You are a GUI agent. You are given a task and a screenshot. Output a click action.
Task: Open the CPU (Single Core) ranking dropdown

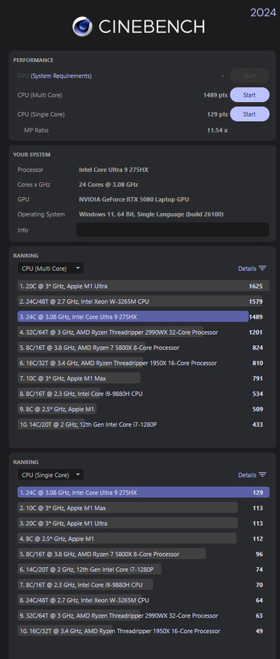click(50, 475)
